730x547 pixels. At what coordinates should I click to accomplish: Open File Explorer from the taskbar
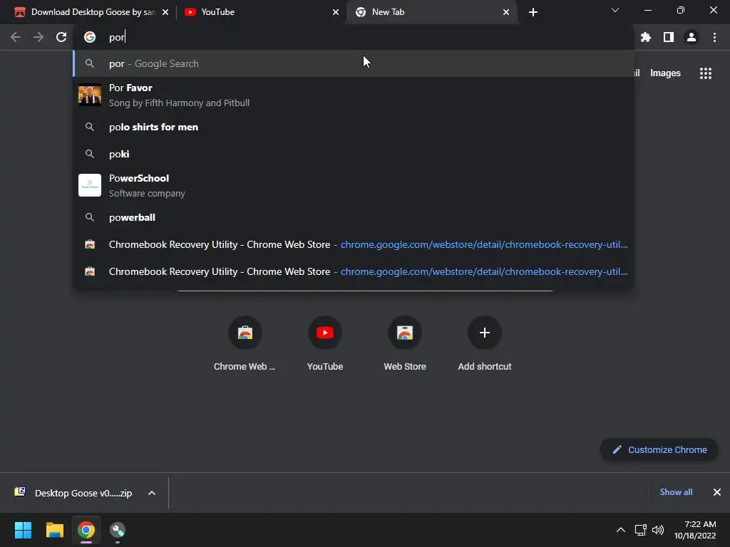click(x=54, y=530)
